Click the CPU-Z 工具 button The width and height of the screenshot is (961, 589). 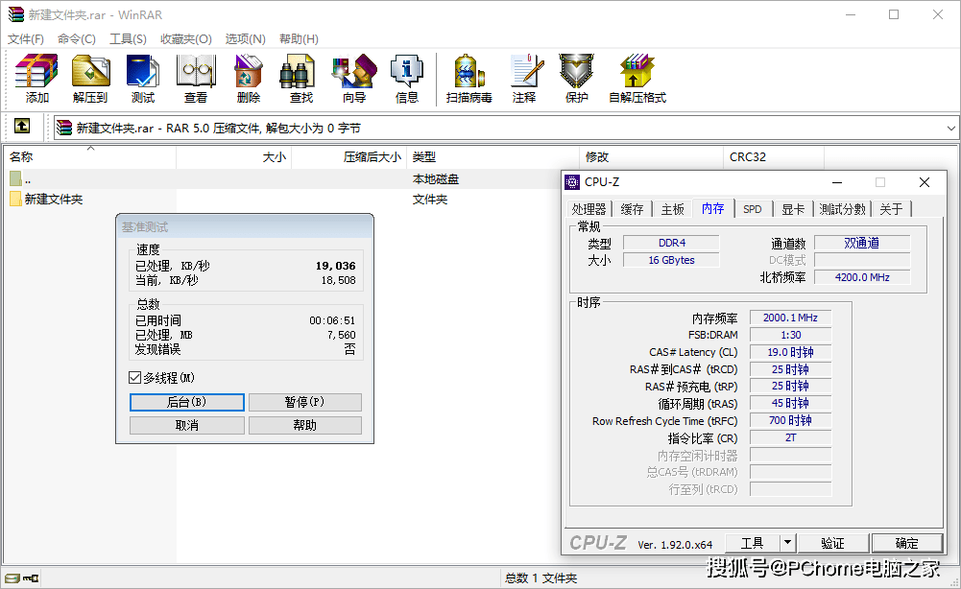click(753, 542)
